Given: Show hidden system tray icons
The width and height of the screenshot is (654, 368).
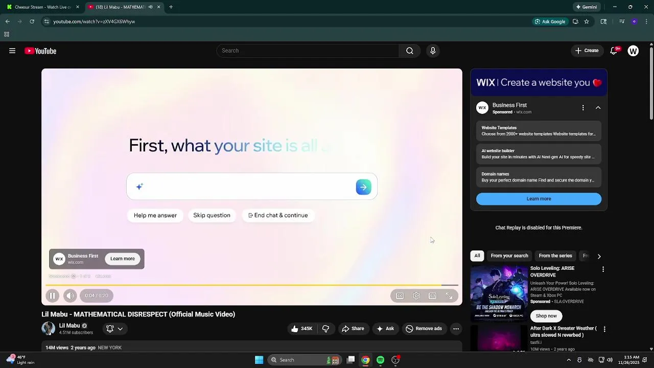Looking at the screenshot, I should coord(569,360).
